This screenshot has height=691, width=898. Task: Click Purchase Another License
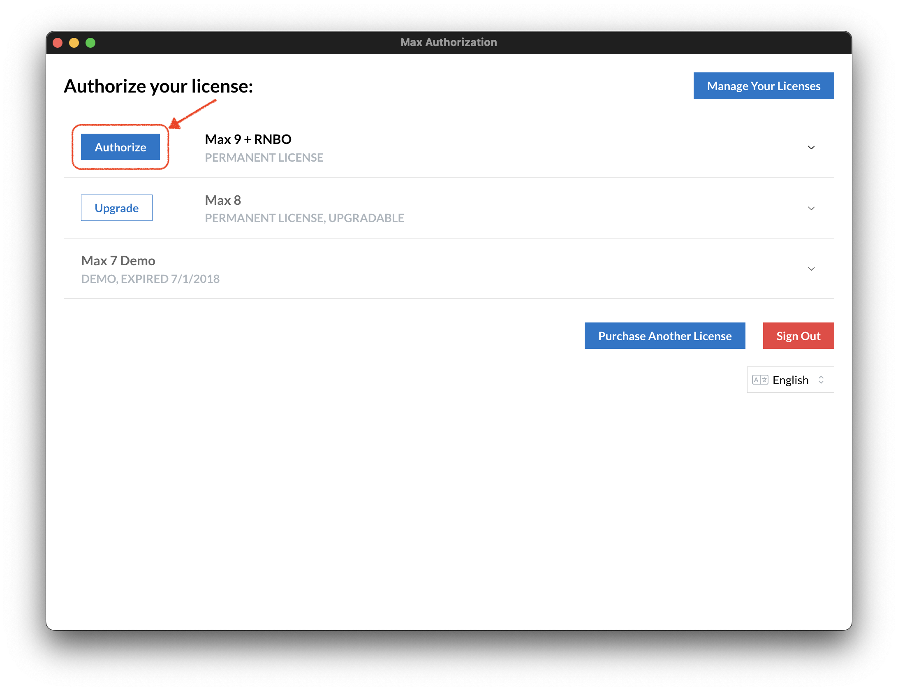(x=664, y=336)
